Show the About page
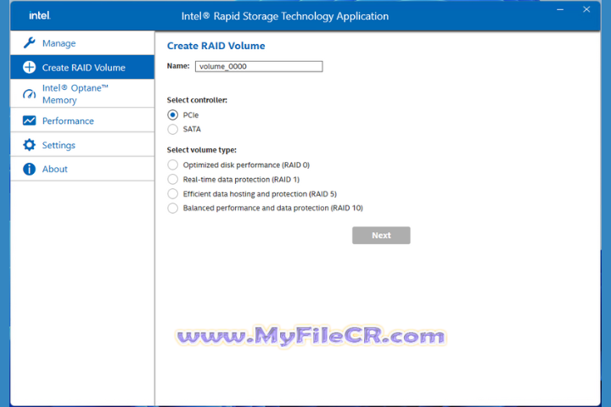The height and width of the screenshot is (407, 611). pos(82,169)
